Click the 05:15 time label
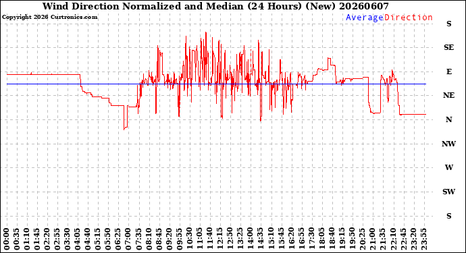The width and height of the screenshot is (466, 253). (x=98, y=239)
